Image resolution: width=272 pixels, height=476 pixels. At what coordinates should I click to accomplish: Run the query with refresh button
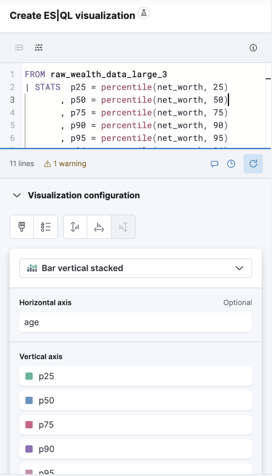coord(253,164)
